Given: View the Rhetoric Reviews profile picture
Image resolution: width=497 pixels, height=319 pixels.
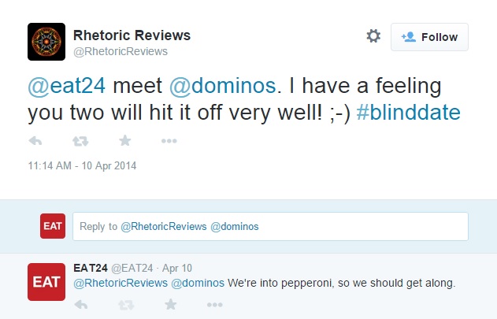Looking at the screenshot, I should click(x=46, y=42).
